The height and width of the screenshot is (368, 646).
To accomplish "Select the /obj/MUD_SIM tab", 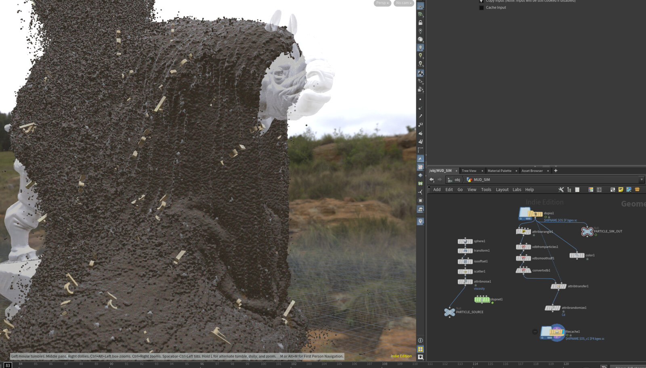I will [440, 171].
